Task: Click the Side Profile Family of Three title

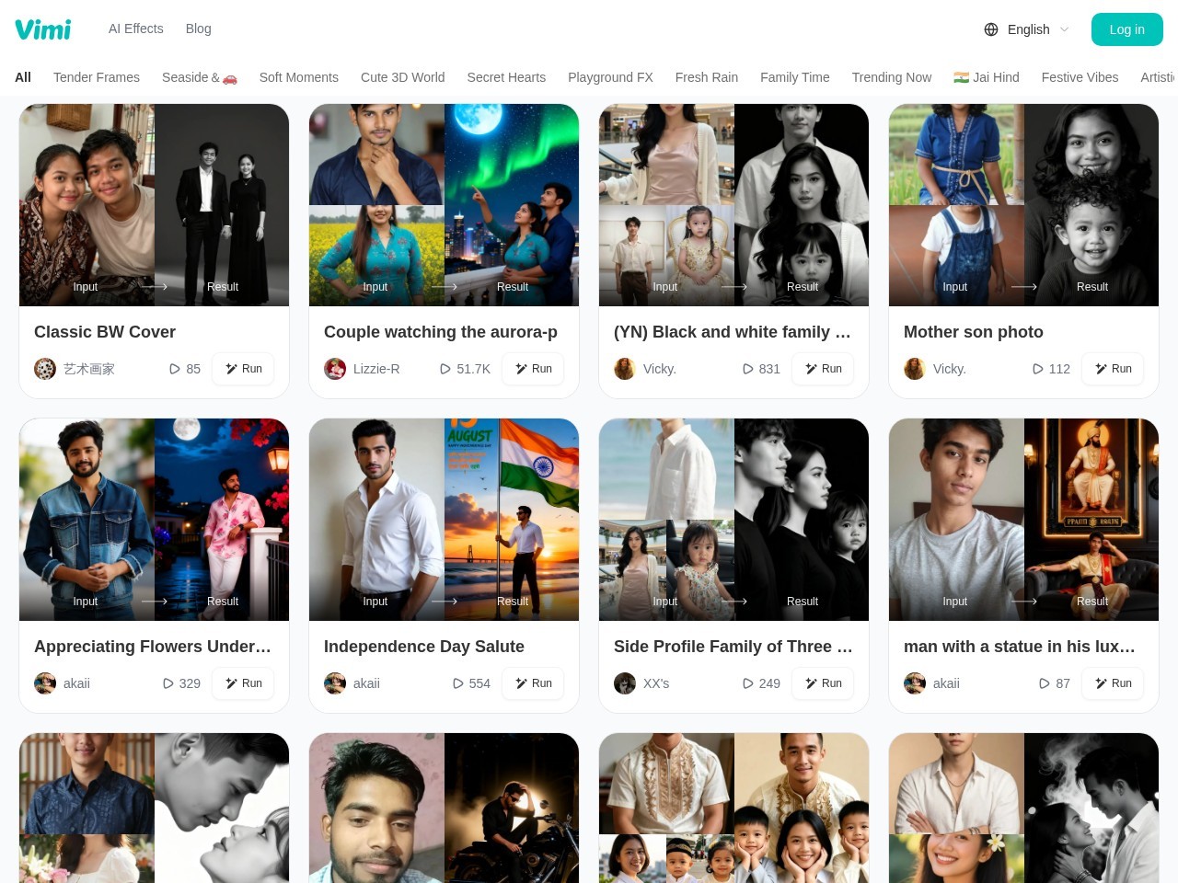Action: click(733, 647)
